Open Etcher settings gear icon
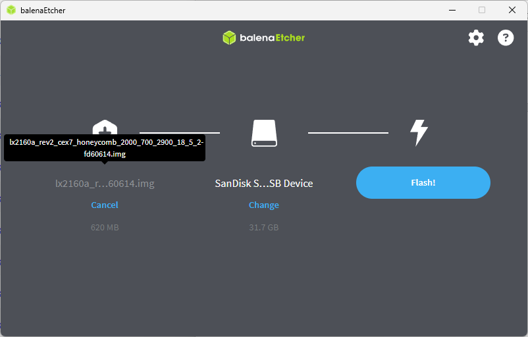Viewport: 528px width, 337px height. [476, 38]
